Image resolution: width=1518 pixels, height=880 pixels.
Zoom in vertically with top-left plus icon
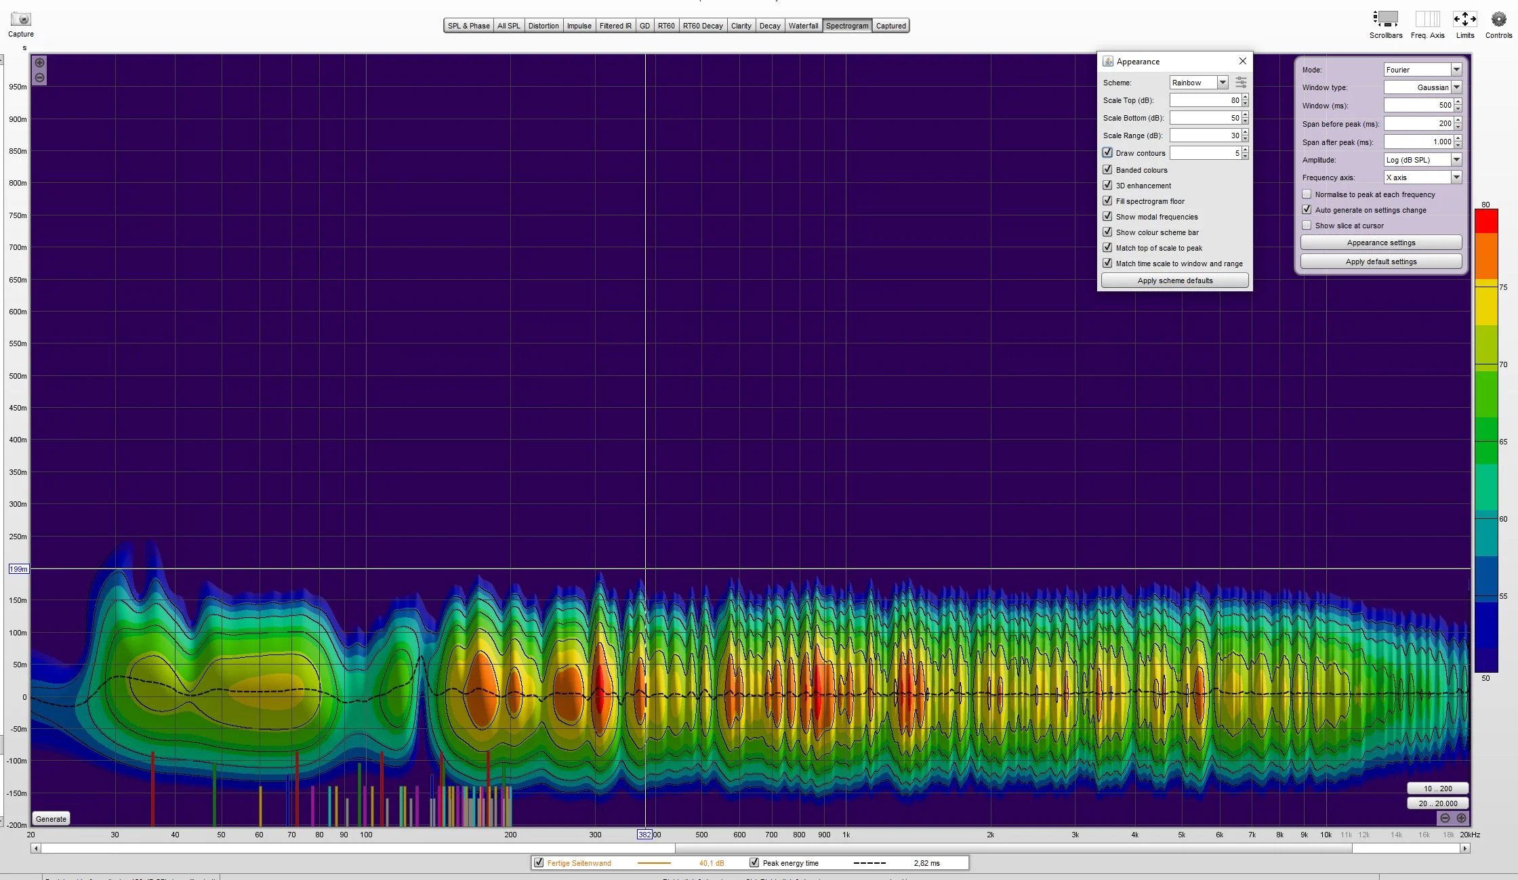[x=40, y=63]
